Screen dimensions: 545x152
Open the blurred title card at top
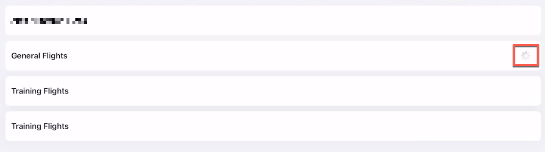(x=272, y=20)
